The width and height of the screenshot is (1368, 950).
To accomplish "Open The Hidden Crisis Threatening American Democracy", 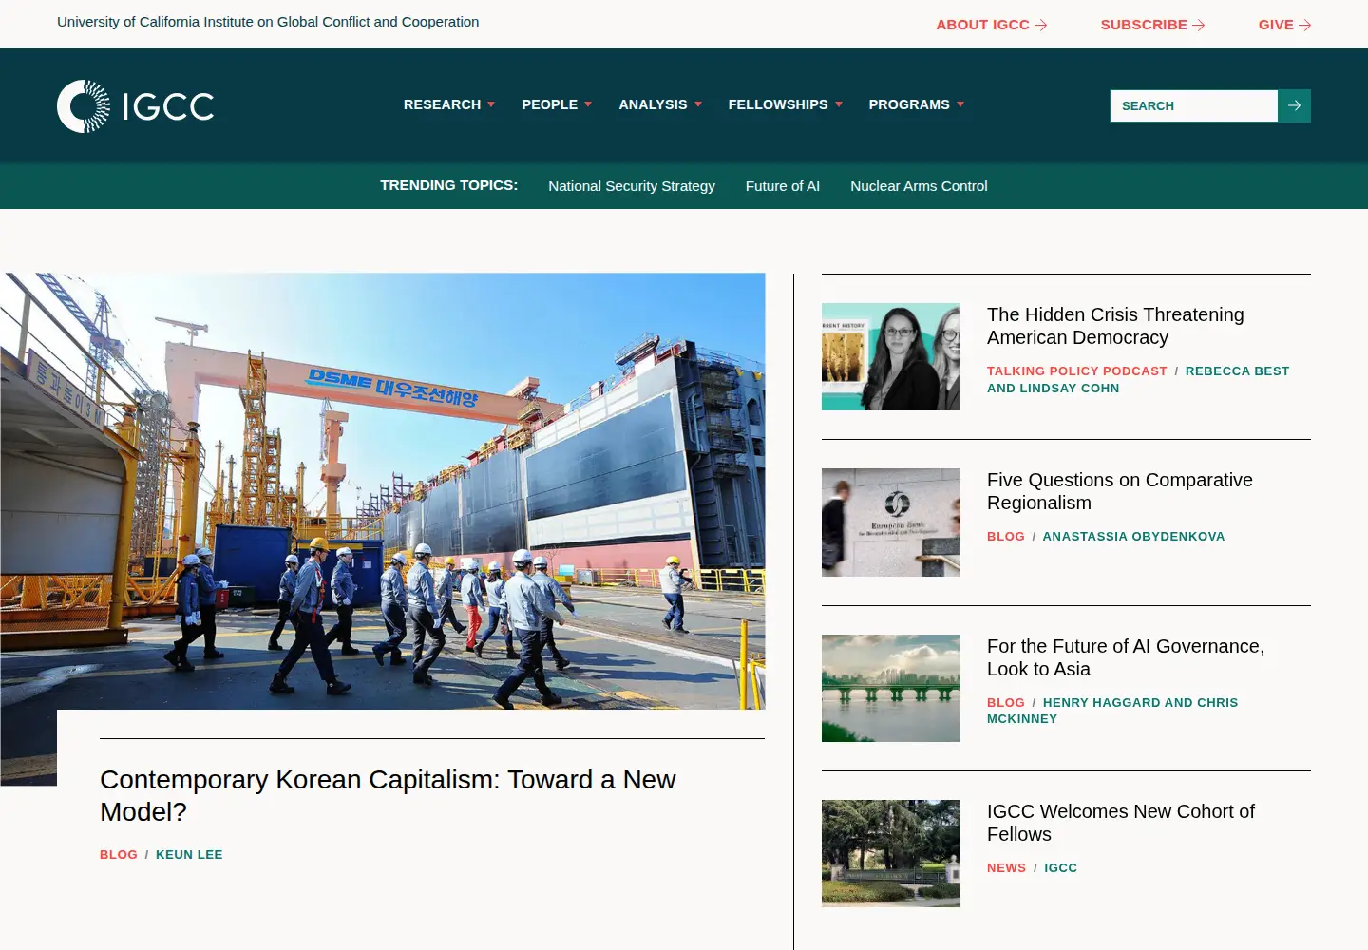I will pyautogui.click(x=1115, y=326).
